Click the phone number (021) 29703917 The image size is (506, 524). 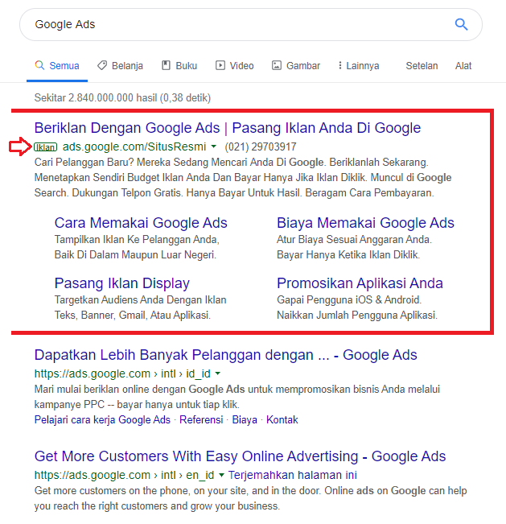pyautogui.click(x=261, y=146)
